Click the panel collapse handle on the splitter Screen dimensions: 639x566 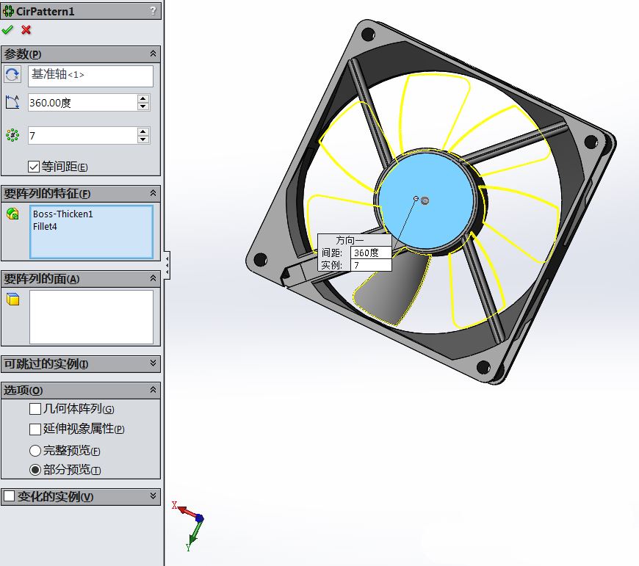point(167,265)
